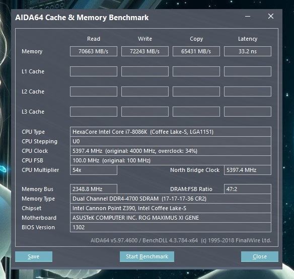
Task: Select the CPU Stepping value U0
Action: pyautogui.click(x=171, y=141)
